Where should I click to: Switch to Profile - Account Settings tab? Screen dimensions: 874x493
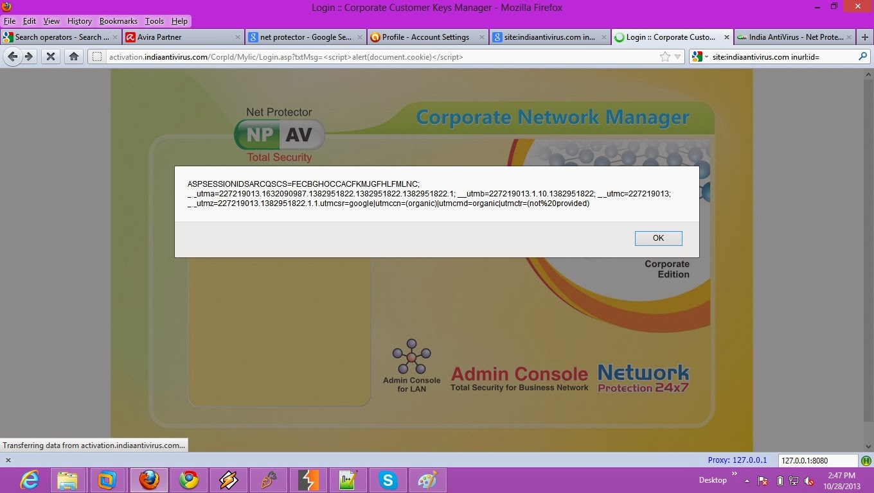[427, 37]
